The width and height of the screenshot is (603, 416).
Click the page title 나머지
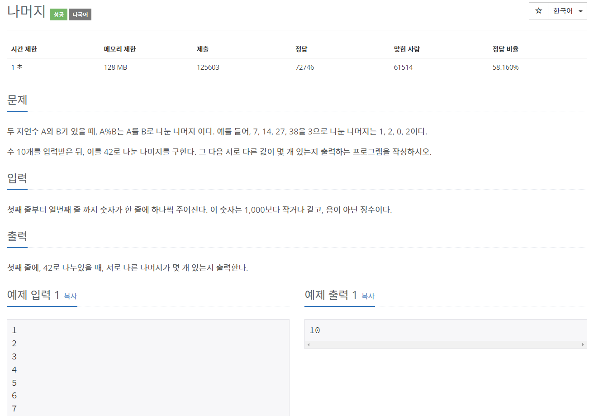(x=26, y=11)
